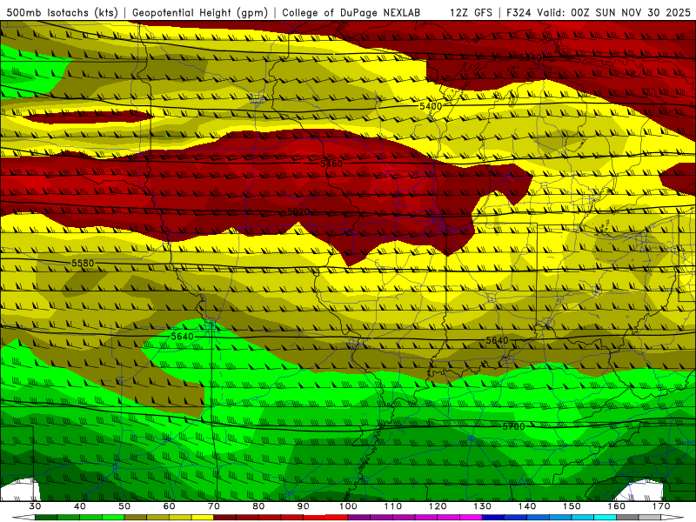Click the 'College of DuPage NEXLAB' header text
Image resolution: width=696 pixels, height=522 pixels.
(x=351, y=13)
